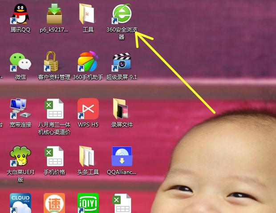
Task: Launch the blue CLOUD shortcut icon
Action: (20, 203)
